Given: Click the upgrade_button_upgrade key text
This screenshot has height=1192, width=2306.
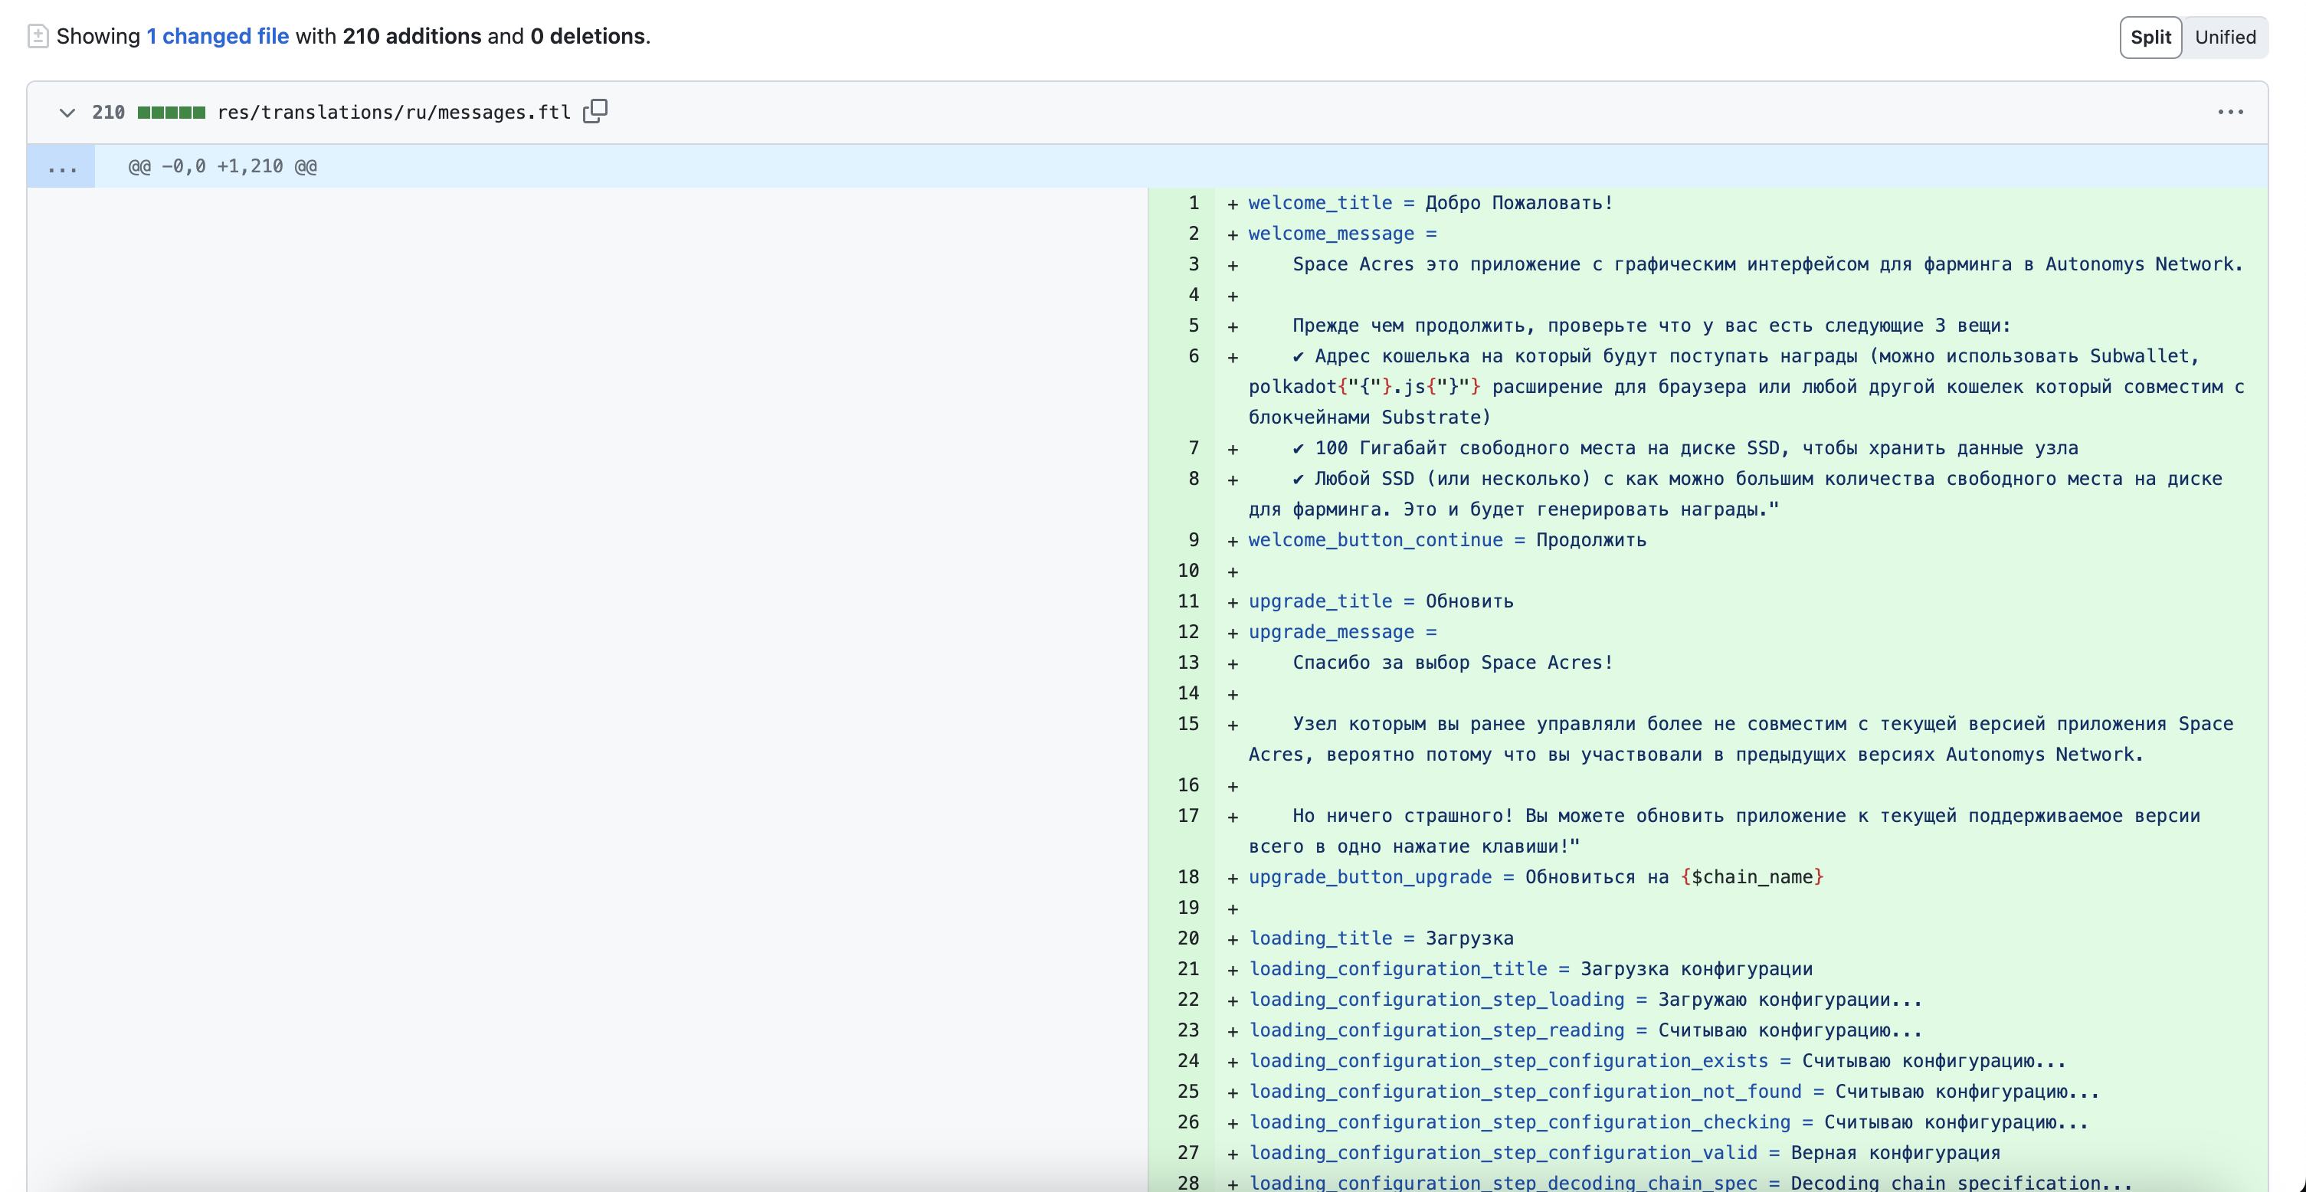Looking at the screenshot, I should point(1370,877).
